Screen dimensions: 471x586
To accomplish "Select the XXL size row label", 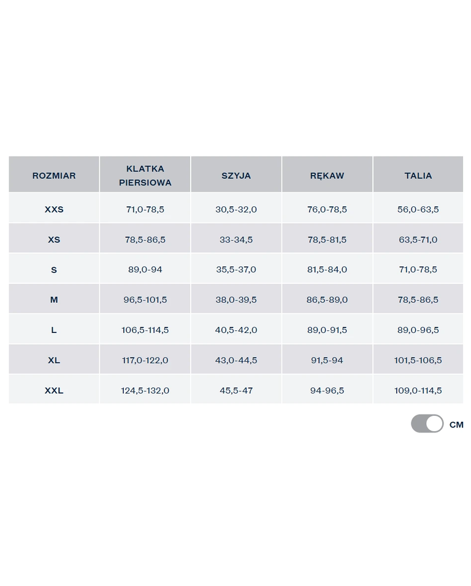I will (54, 390).
